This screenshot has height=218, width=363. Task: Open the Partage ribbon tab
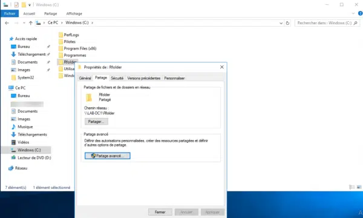coord(51,14)
